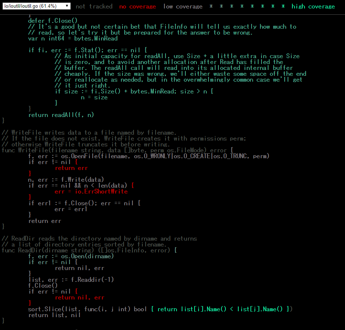Click 'err = err1' code line
The width and height of the screenshot is (345, 330).
point(71,209)
